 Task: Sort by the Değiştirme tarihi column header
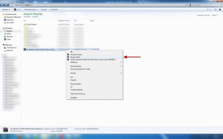64,21
